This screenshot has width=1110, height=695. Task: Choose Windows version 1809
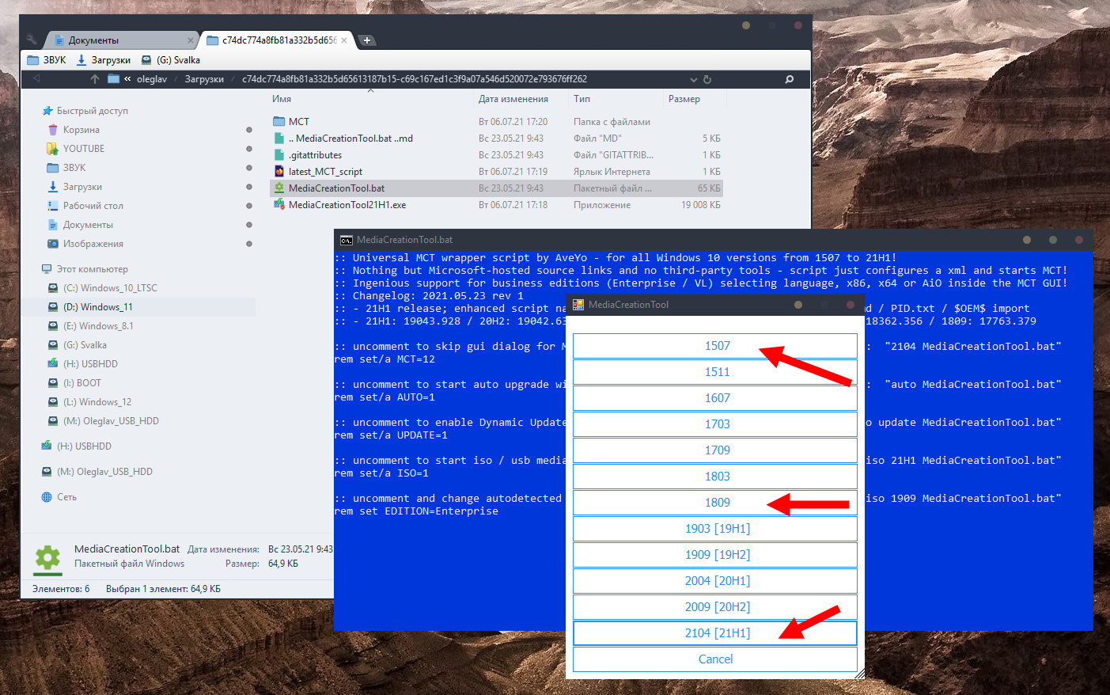[715, 503]
